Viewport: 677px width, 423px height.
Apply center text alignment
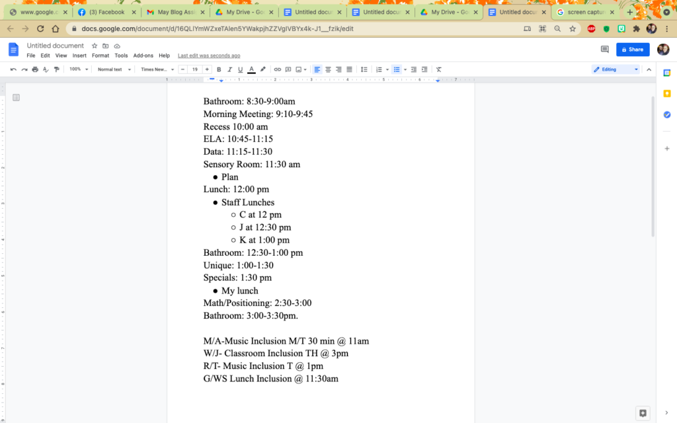328,69
